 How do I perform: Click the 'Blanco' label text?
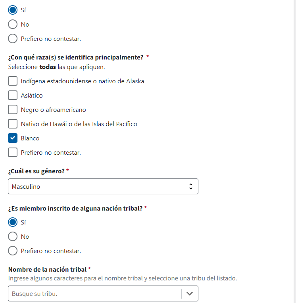30,138
